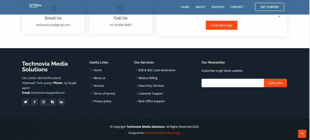Open the Privacy policy link

click(x=102, y=101)
